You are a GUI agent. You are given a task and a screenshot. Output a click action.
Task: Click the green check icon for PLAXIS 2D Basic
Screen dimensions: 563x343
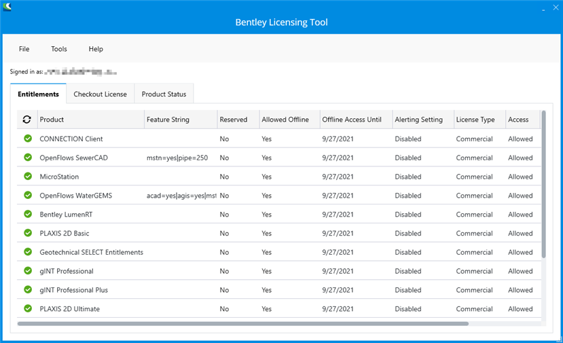28,233
